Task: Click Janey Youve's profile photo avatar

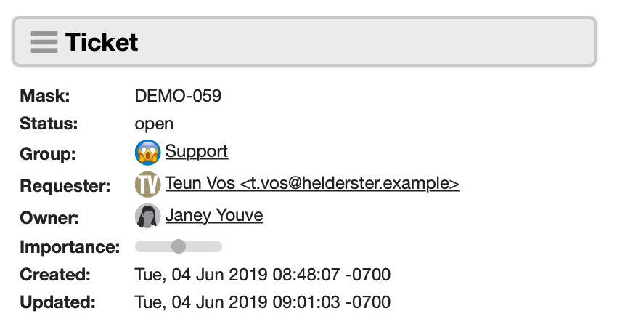Action: tap(147, 217)
